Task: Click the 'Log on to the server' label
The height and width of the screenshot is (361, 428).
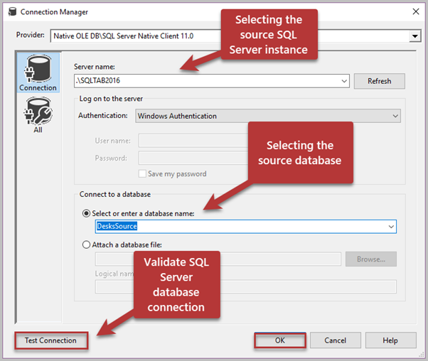Action: pyautogui.click(x=111, y=99)
